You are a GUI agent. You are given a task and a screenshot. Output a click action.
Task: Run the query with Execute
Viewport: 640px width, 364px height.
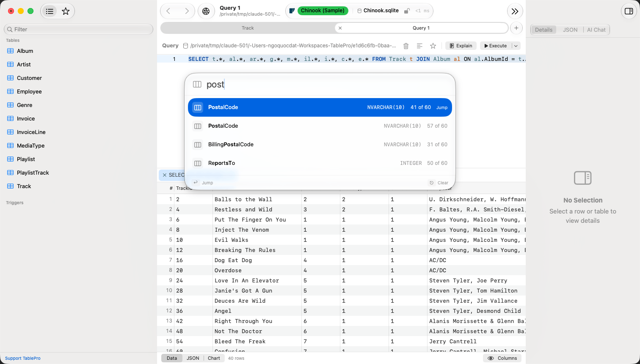496,46
